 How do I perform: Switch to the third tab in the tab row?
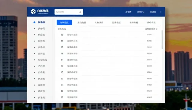99,22
